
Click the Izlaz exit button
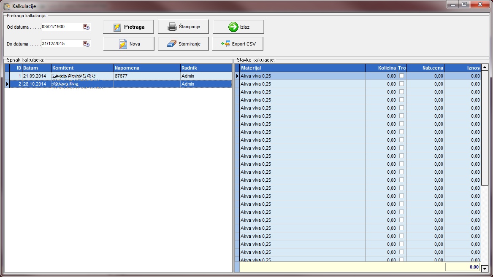[238, 27]
